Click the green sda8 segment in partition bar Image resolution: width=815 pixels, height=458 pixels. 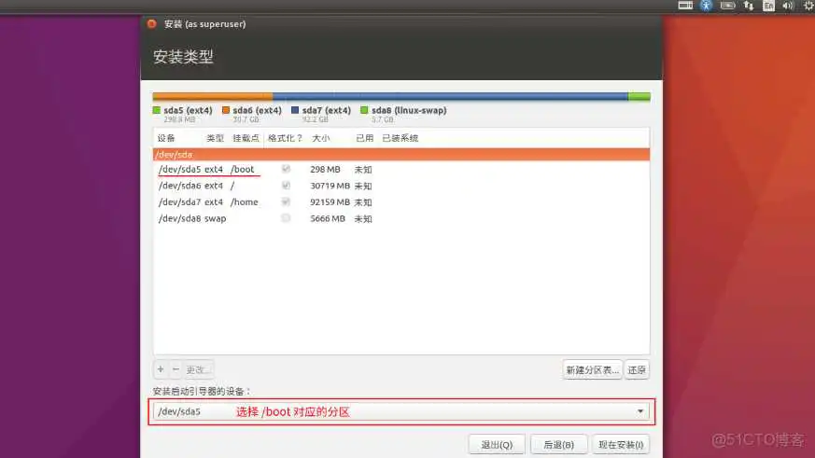[x=639, y=97]
